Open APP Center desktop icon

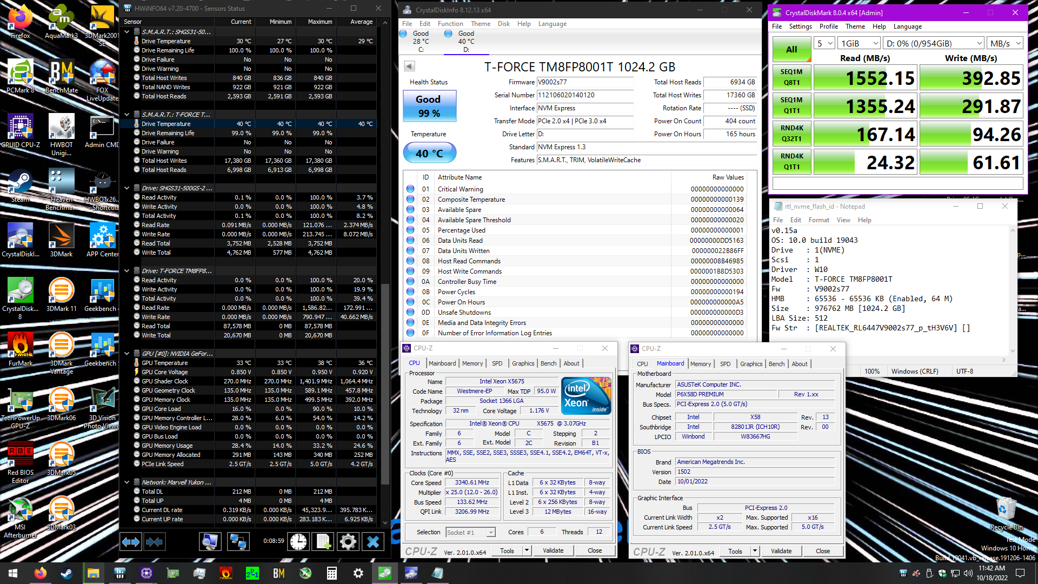[102, 241]
